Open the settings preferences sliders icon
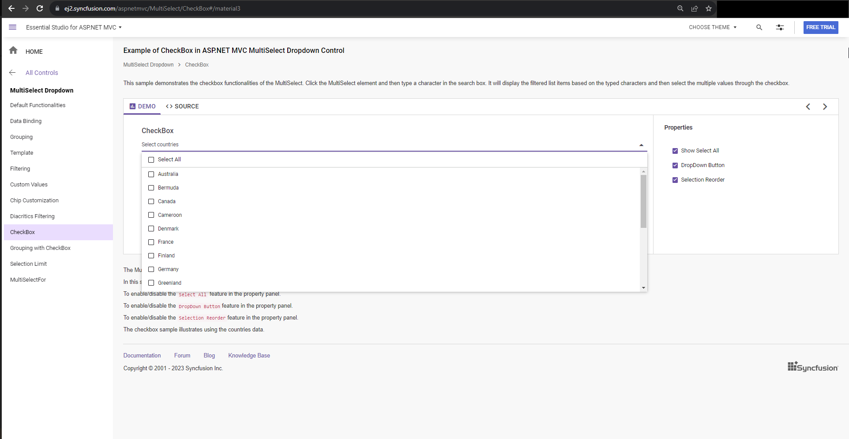 click(x=780, y=27)
